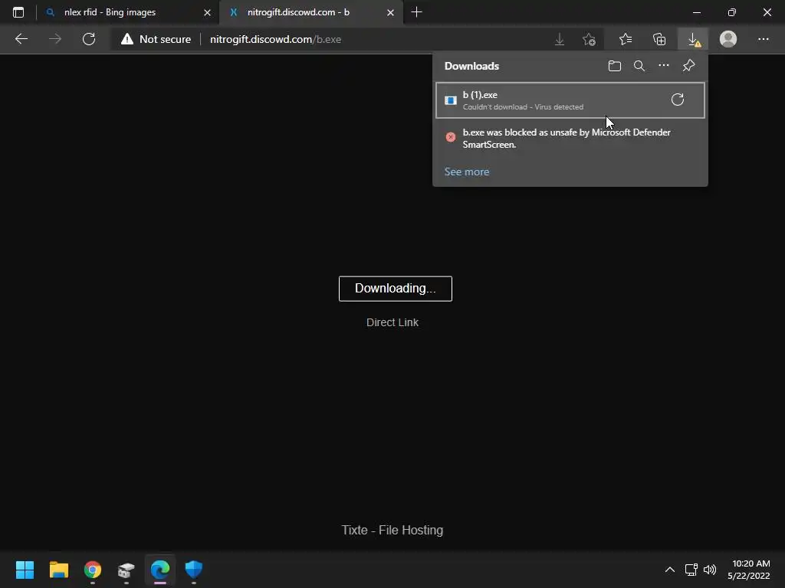The width and height of the screenshot is (785, 588).
Task: Click the blocked b.exe SmartScreen message
Action: [567, 139]
